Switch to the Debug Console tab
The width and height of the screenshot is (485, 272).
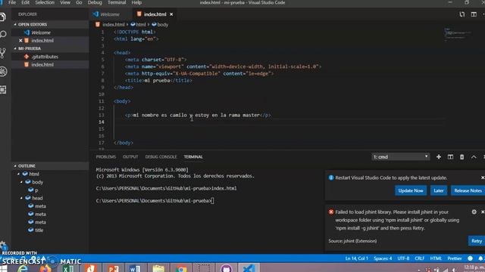(161, 157)
